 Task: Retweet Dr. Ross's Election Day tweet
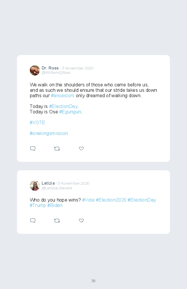point(57,149)
